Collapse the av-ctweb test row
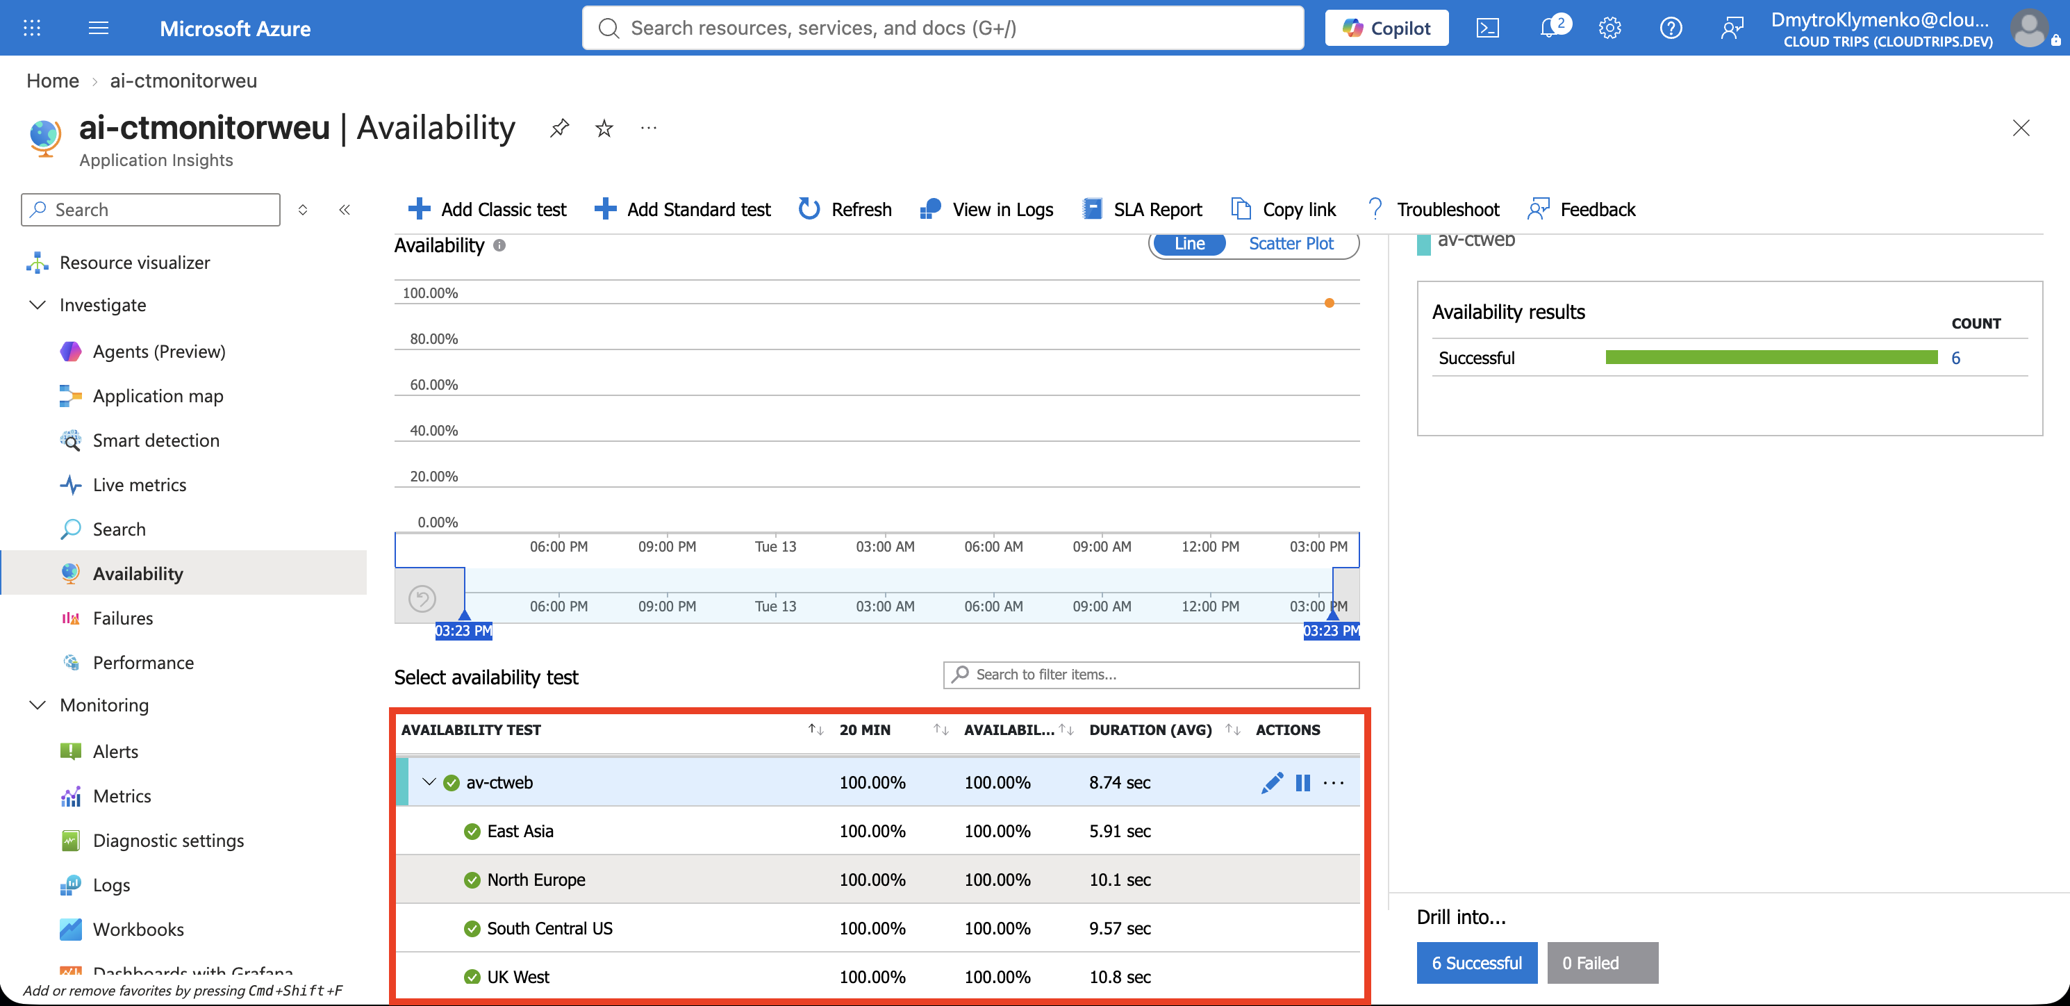The image size is (2070, 1006). point(429,782)
